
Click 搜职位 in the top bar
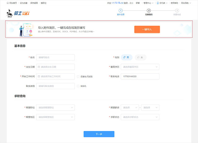43,3
